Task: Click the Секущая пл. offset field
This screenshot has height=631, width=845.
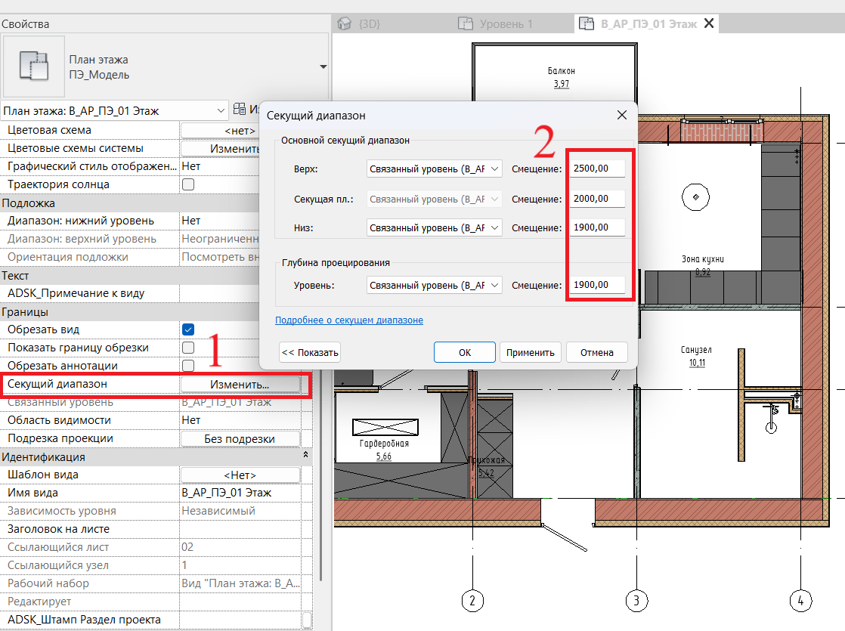Action: point(597,199)
